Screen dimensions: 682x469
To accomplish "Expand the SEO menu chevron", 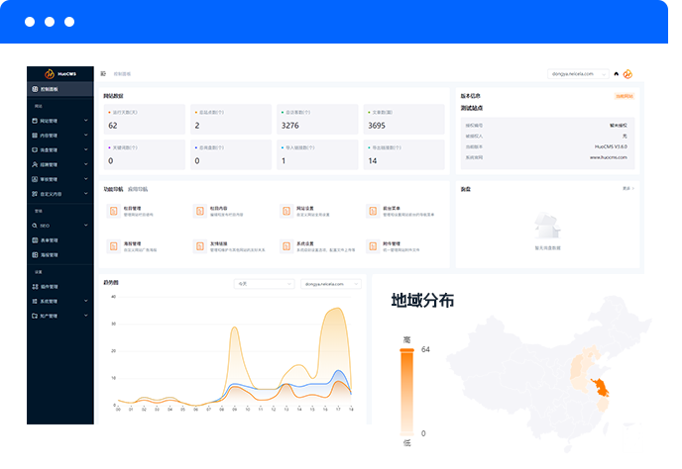I will pyautogui.click(x=85, y=225).
